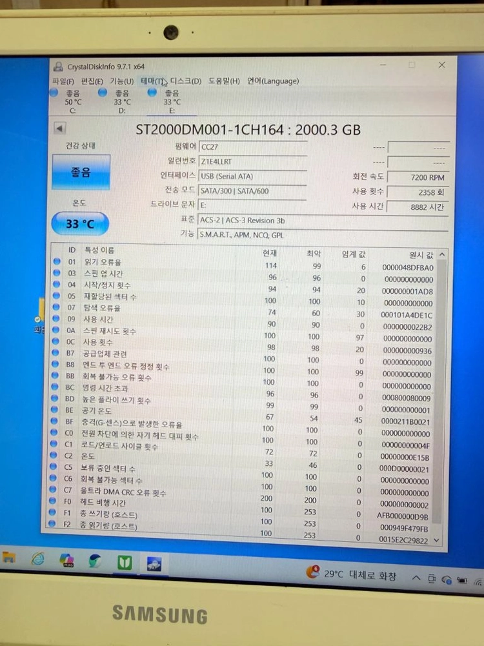Open File Explorer from taskbar
Image resolution: width=484 pixels, height=646 pixels.
tap(8, 558)
